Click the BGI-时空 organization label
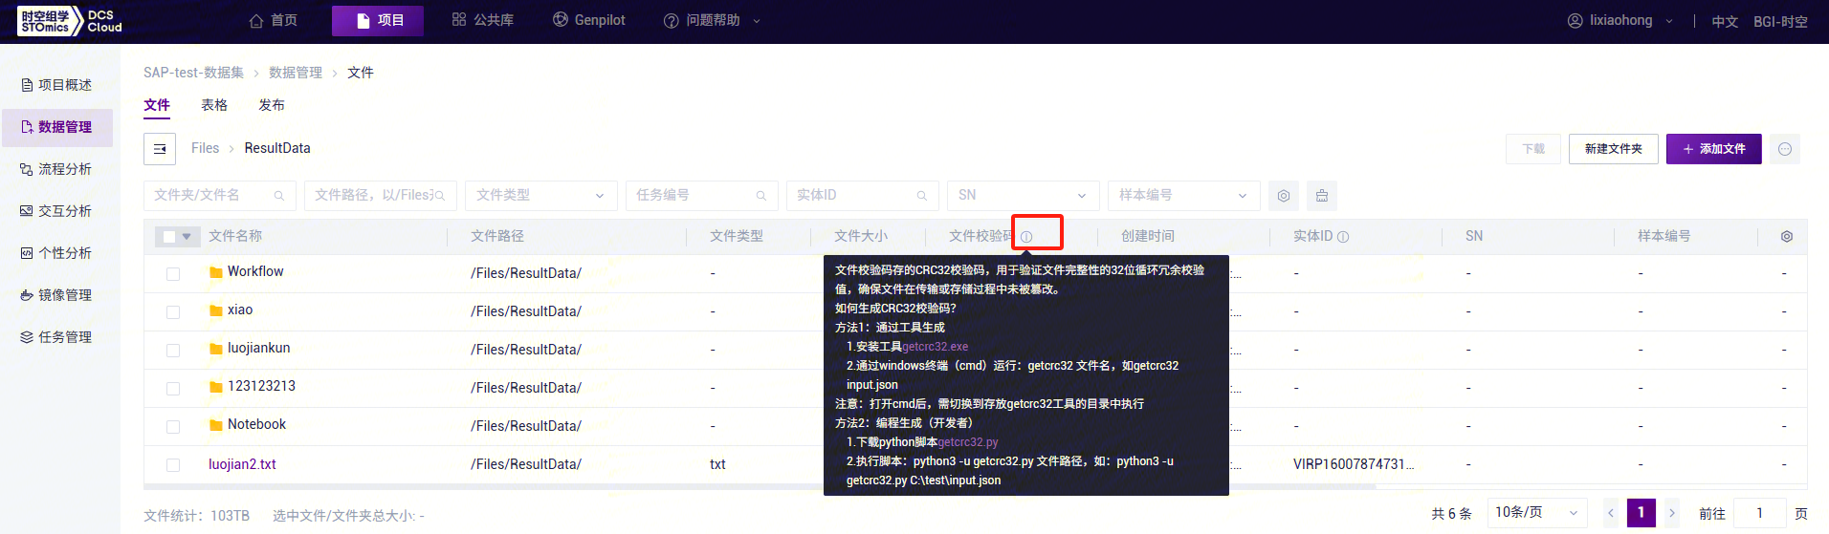This screenshot has height=534, width=1829. pyautogui.click(x=1780, y=21)
